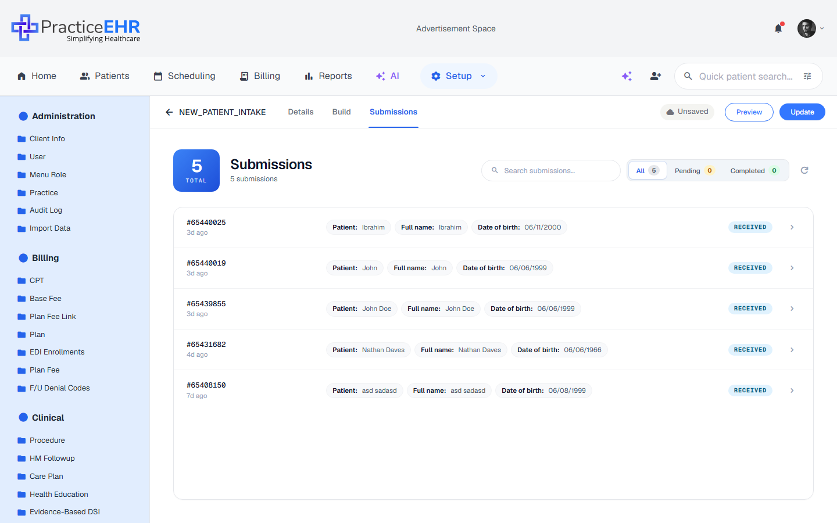Open the EDI Enrollments folder
This screenshot has width=837, height=523.
(x=51, y=352)
